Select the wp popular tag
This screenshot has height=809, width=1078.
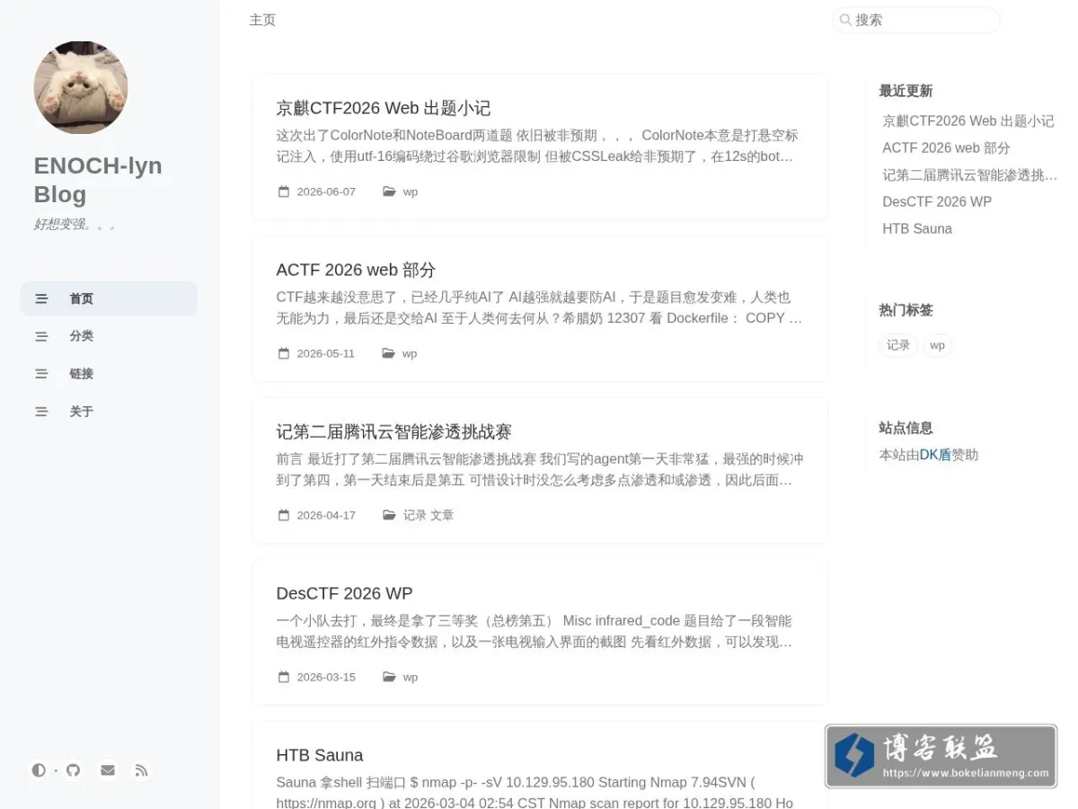click(x=937, y=345)
